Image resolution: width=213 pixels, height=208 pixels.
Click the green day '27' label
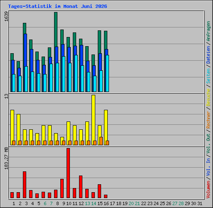(175, 203)
